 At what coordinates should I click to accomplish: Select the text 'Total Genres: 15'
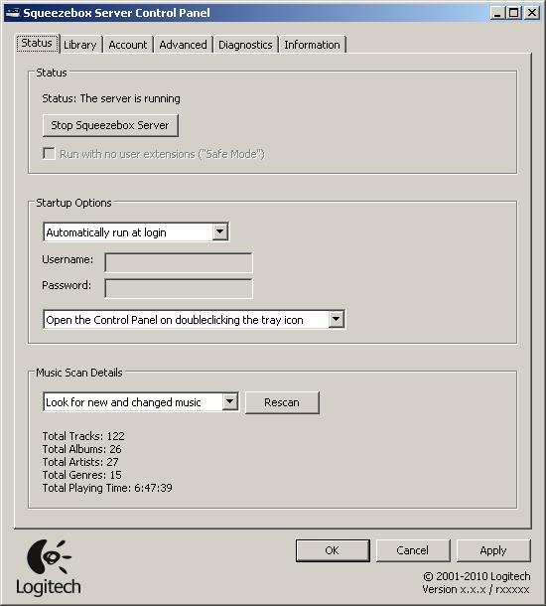81,475
